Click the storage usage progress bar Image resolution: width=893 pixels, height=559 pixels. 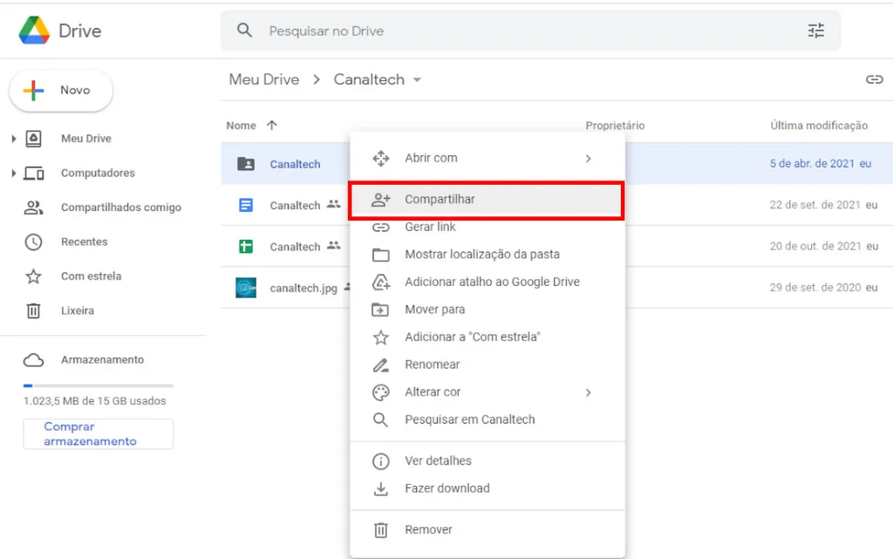coord(98,385)
